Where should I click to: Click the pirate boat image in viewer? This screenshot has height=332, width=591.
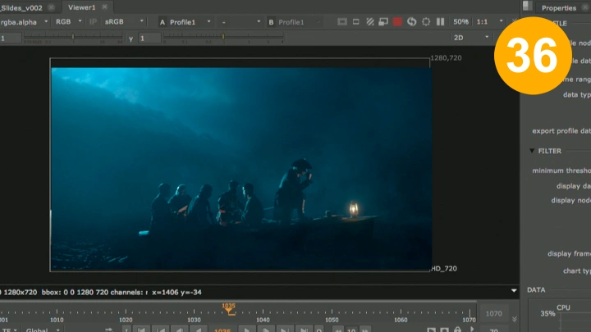(x=241, y=169)
